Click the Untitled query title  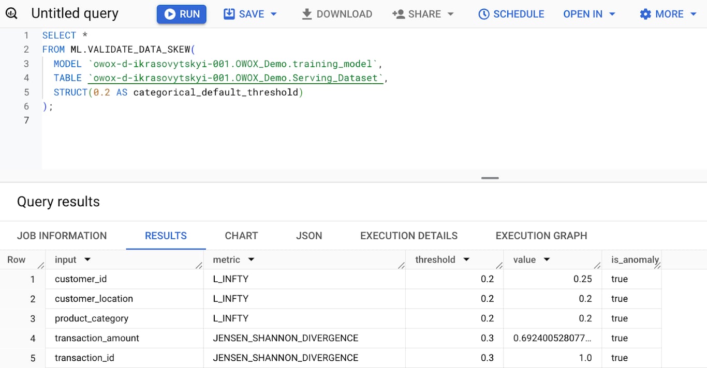point(75,14)
